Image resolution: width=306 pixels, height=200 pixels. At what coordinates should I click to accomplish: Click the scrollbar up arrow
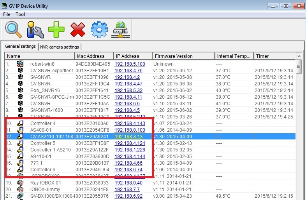(299, 56)
